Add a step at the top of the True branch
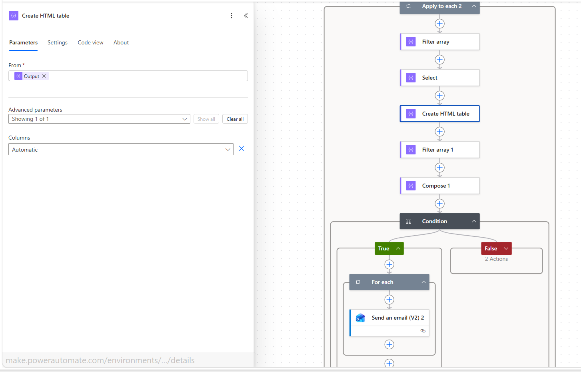The height and width of the screenshot is (372, 581). click(389, 264)
